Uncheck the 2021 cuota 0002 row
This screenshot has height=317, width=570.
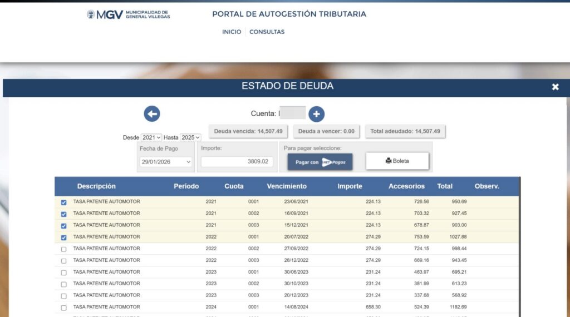(63, 214)
